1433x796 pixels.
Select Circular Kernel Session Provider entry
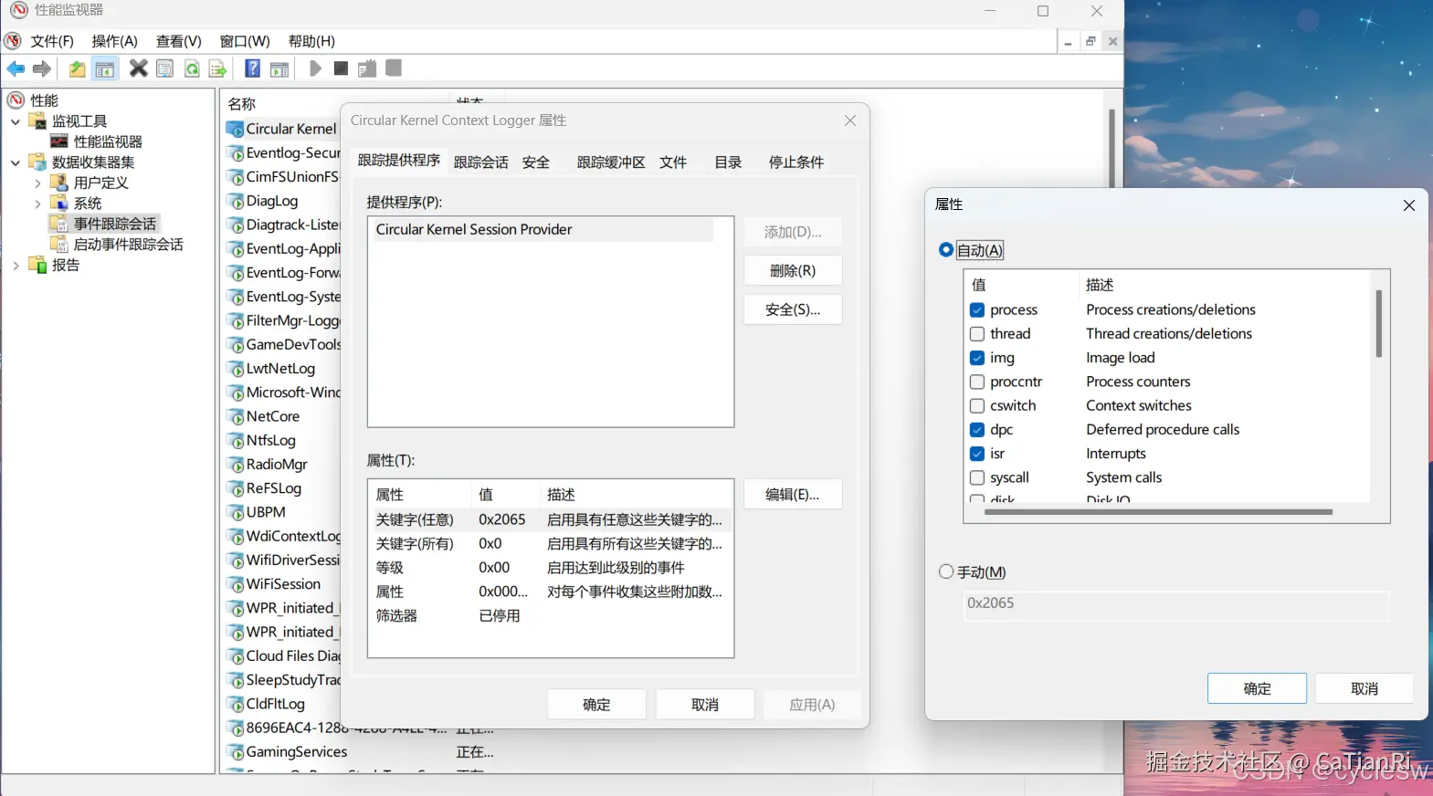pyautogui.click(x=542, y=230)
